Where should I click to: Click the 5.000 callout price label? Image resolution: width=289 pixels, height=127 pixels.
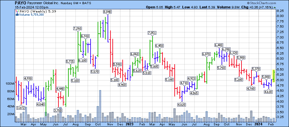[x=266, y=77]
